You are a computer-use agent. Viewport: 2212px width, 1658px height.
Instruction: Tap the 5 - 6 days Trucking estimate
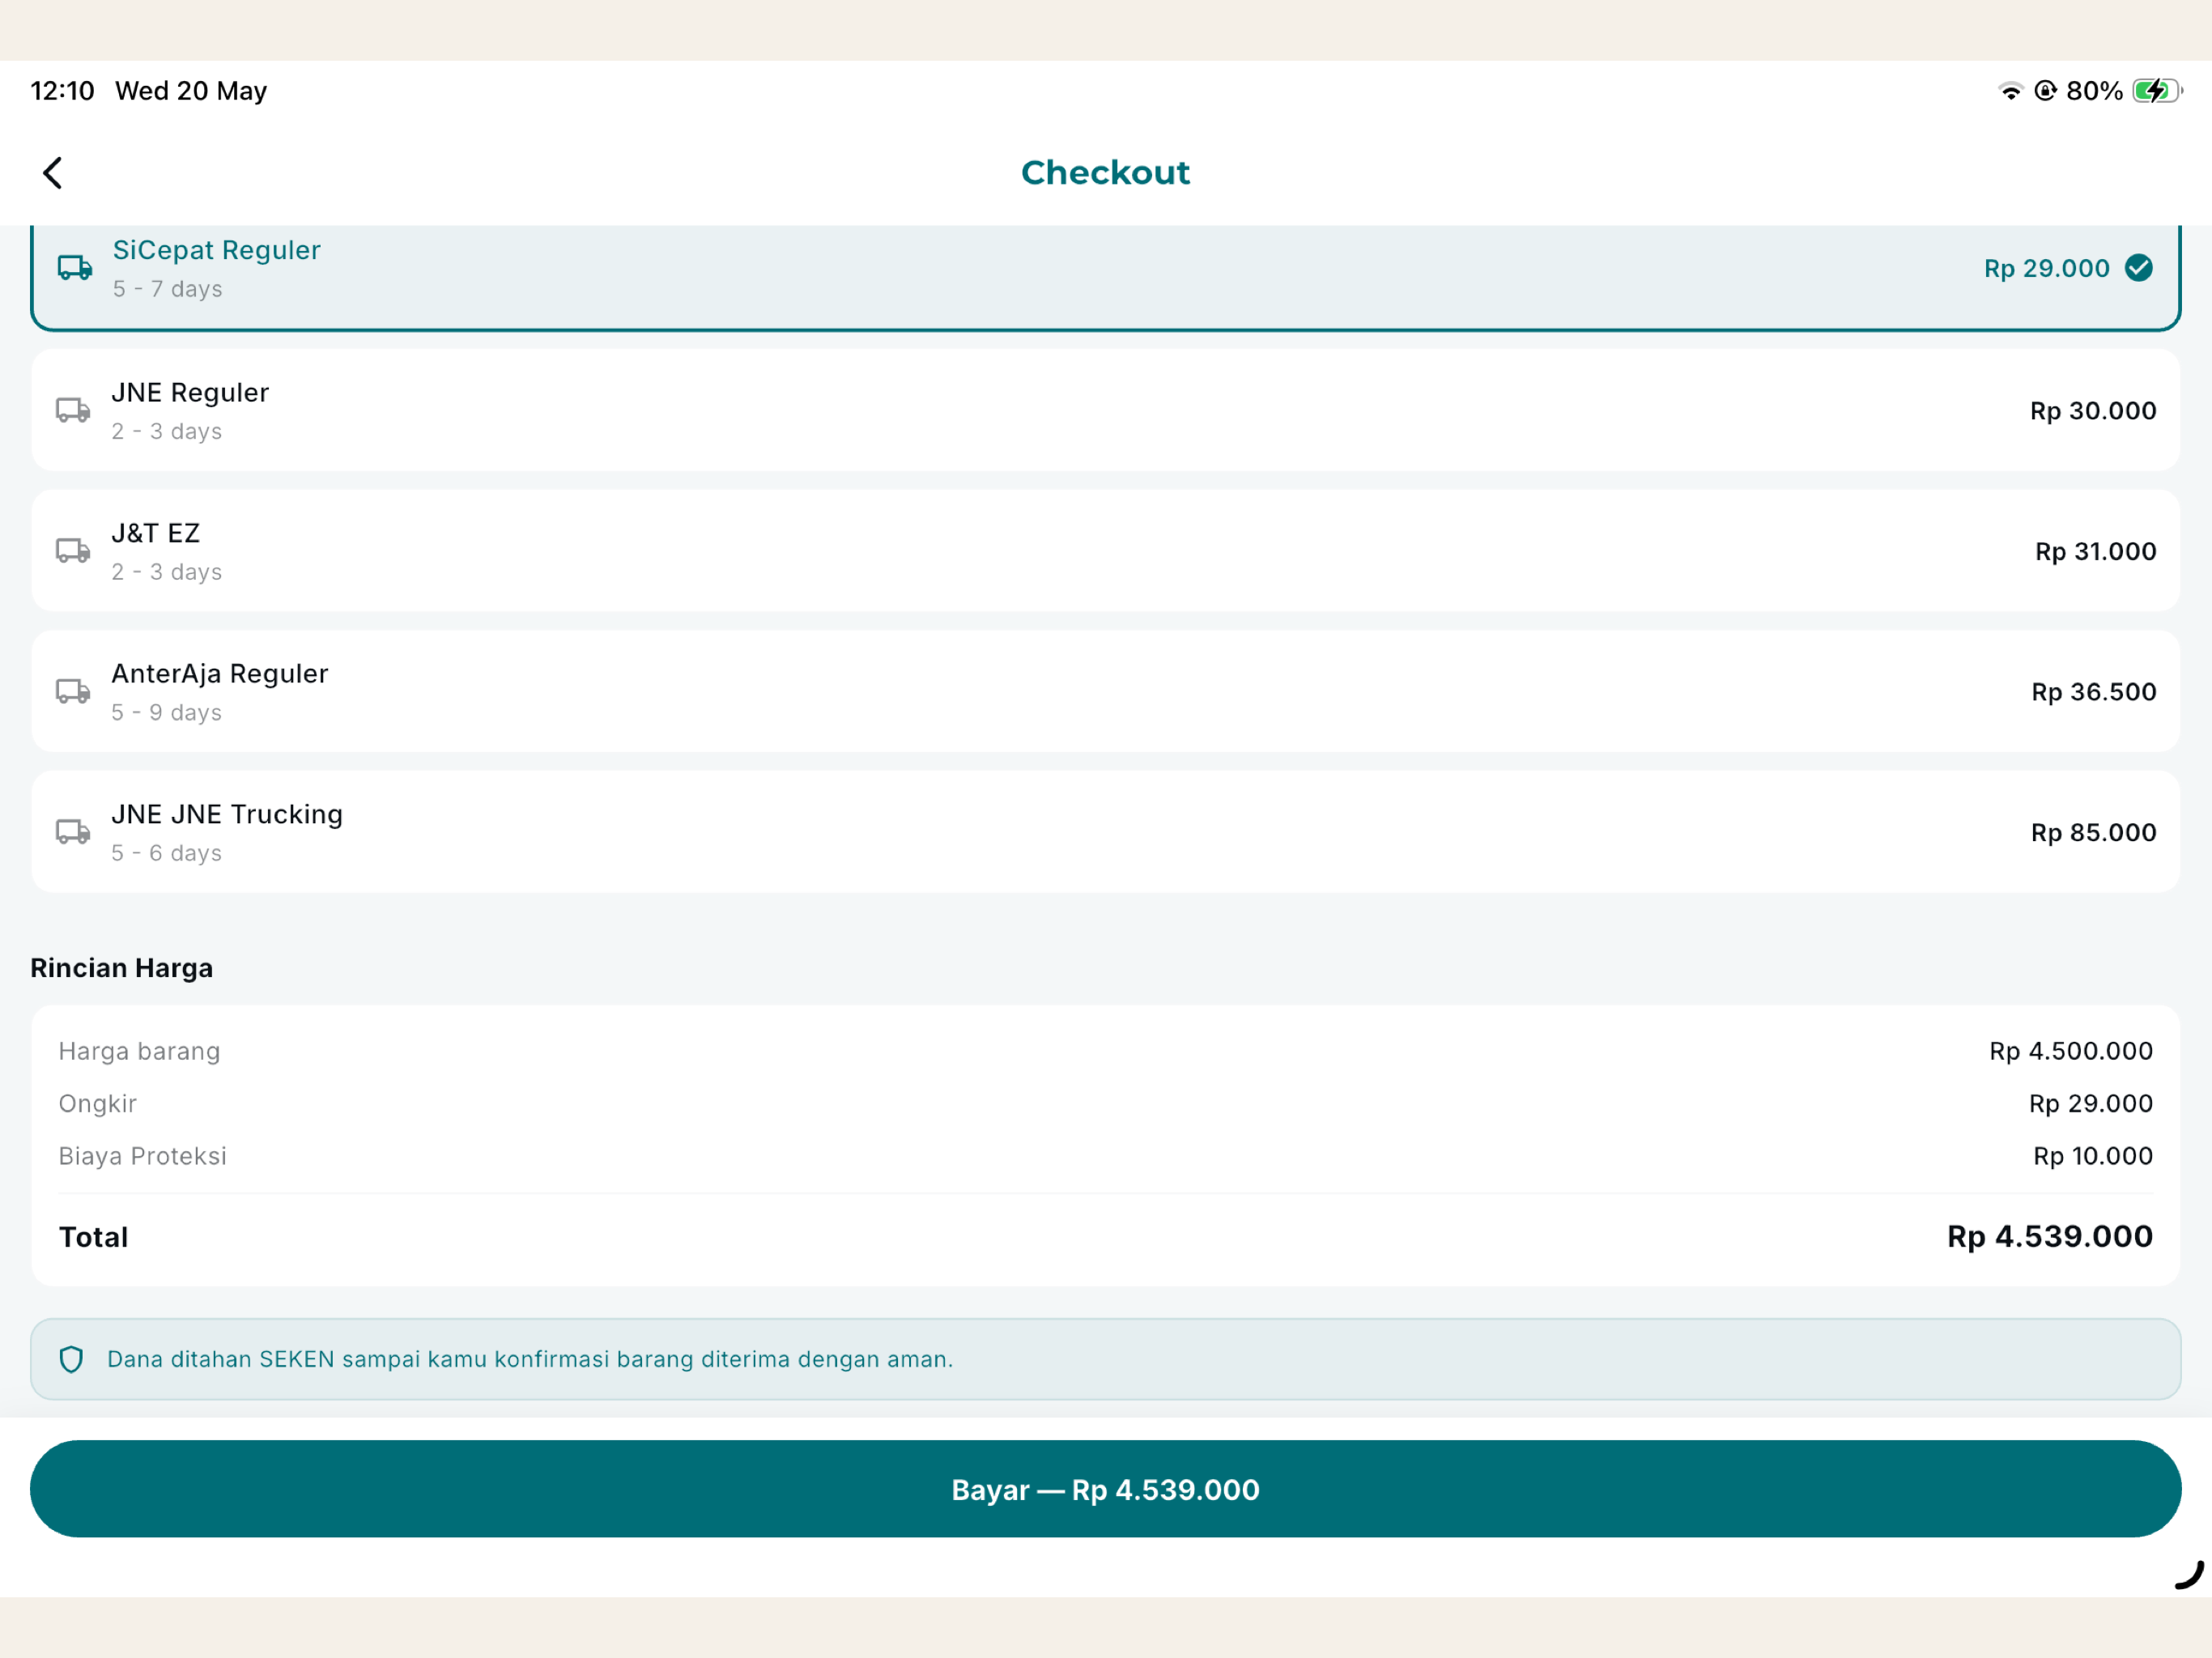point(167,853)
